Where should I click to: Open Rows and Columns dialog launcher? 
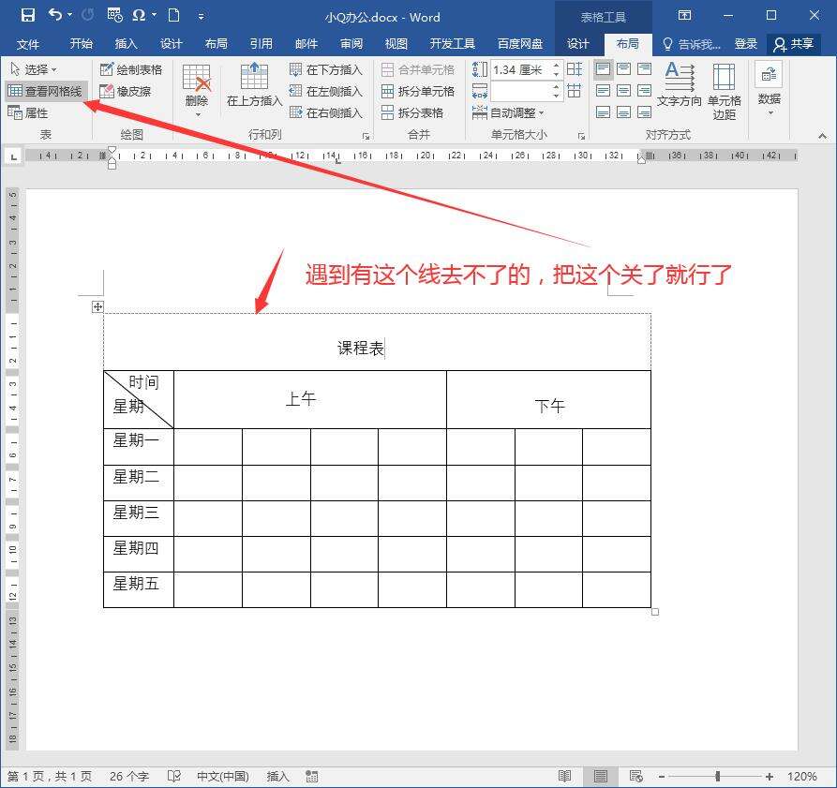[x=366, y=136]
